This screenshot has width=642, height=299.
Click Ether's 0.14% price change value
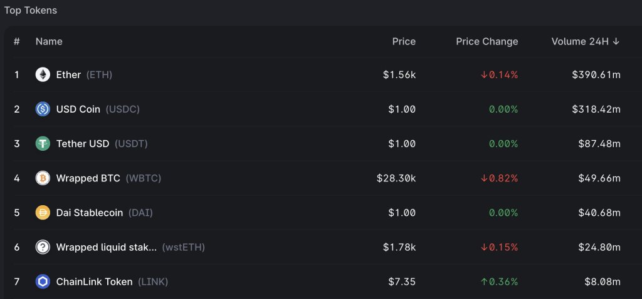[499, 75]
